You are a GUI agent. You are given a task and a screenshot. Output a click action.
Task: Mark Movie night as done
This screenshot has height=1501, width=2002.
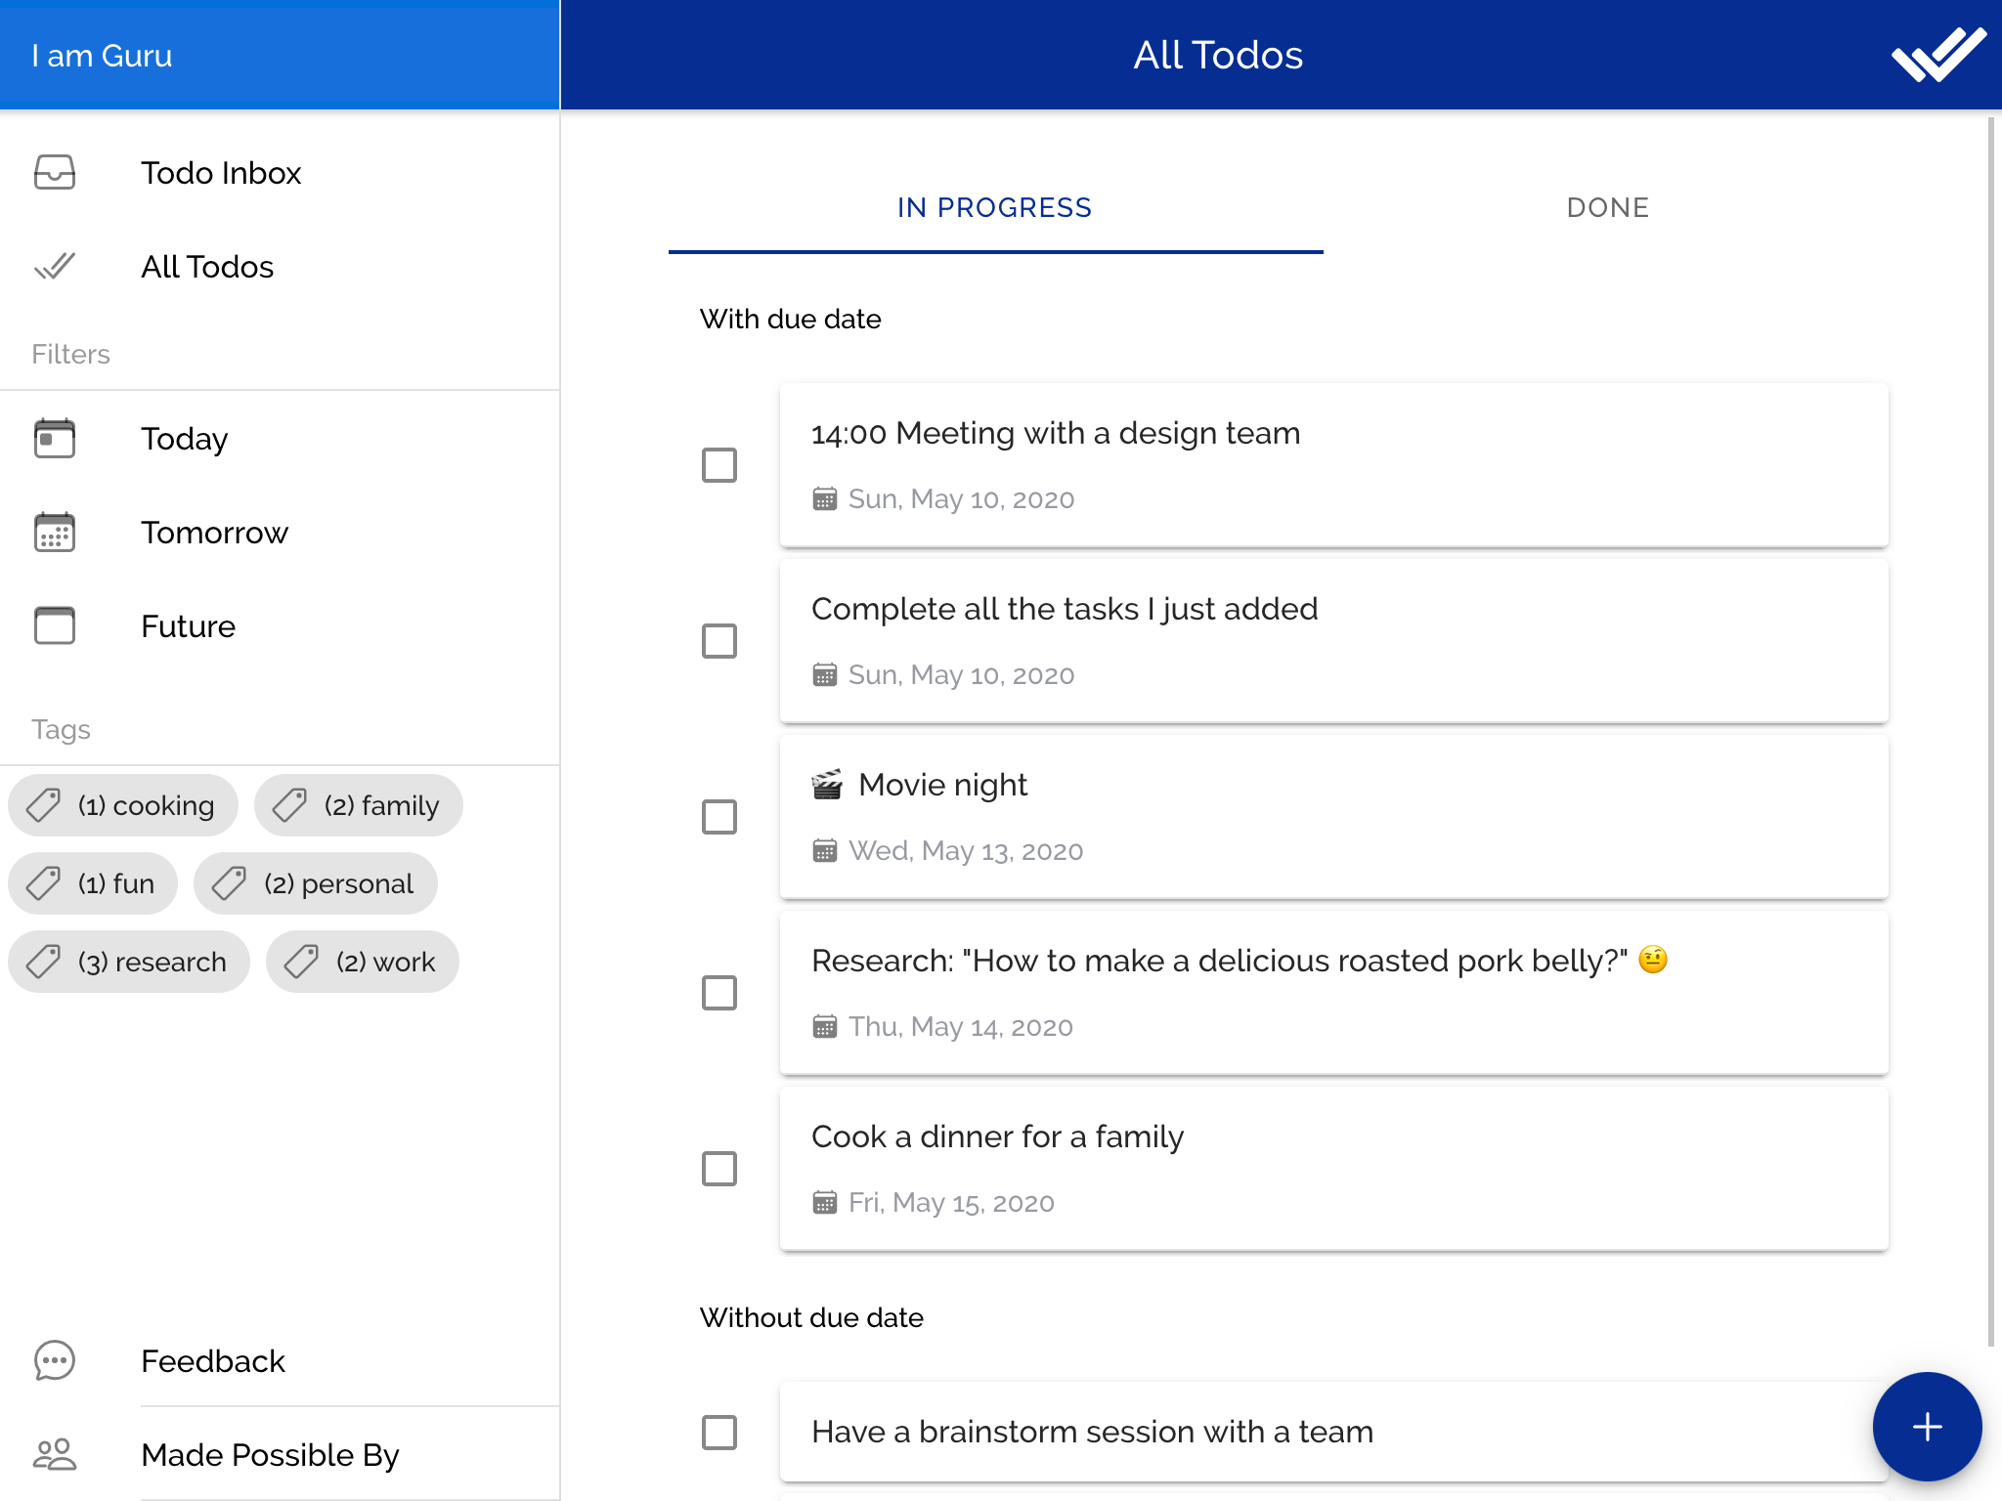point(719,817)
